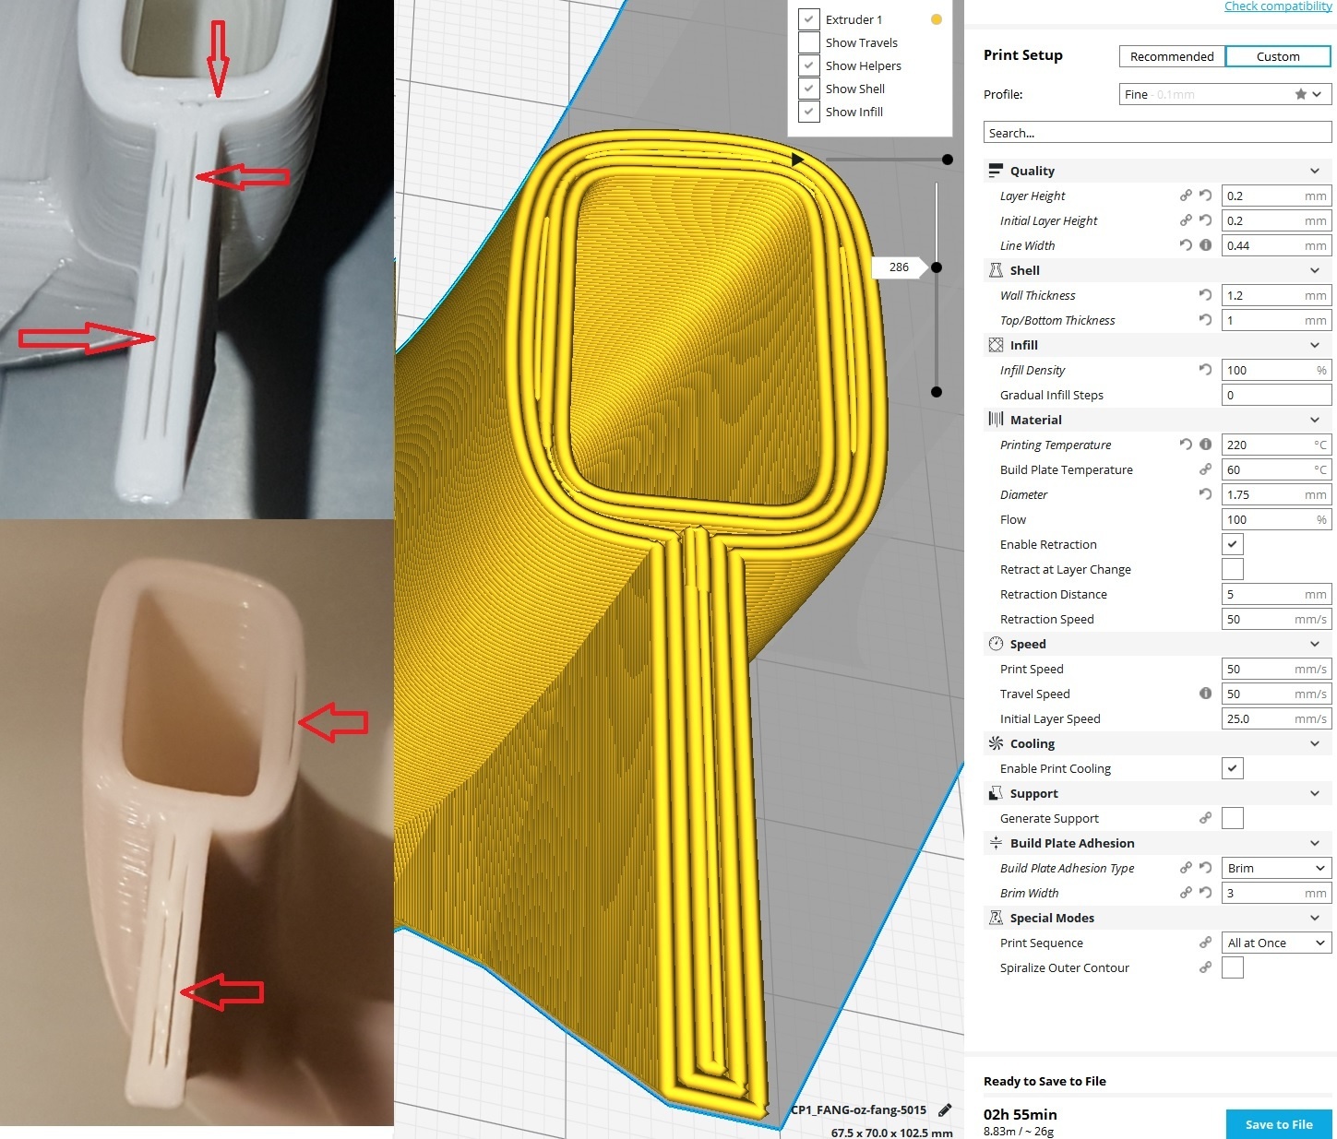Check the Generate Support box
1337x1139 pixels.
point(1233,818)
